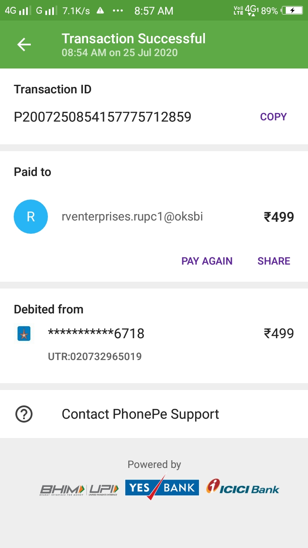Tap the blue R recipient avatar

point(31,217)
